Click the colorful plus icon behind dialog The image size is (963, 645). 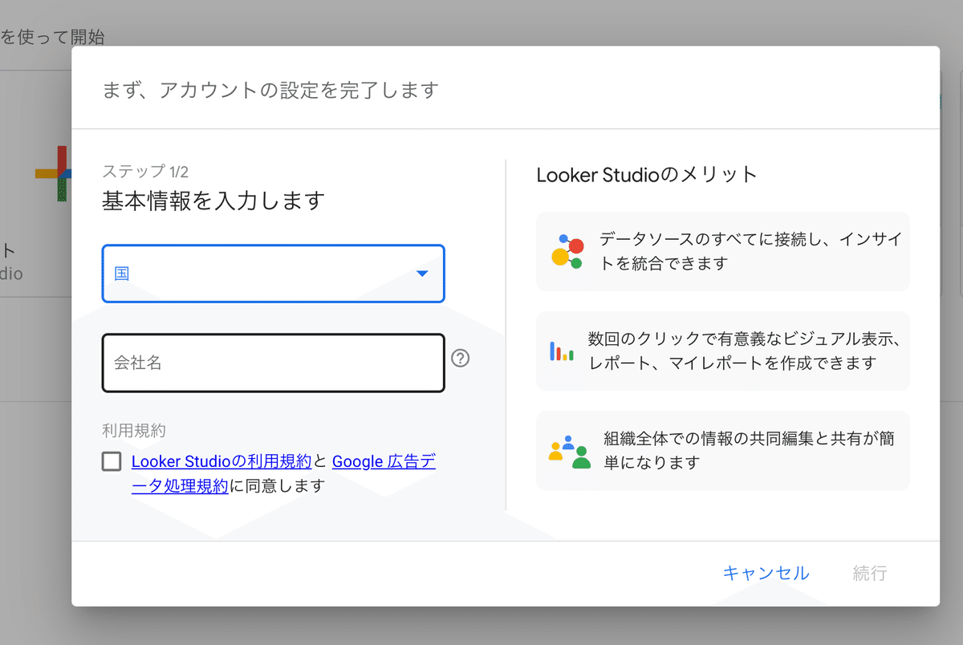[53, 173]
